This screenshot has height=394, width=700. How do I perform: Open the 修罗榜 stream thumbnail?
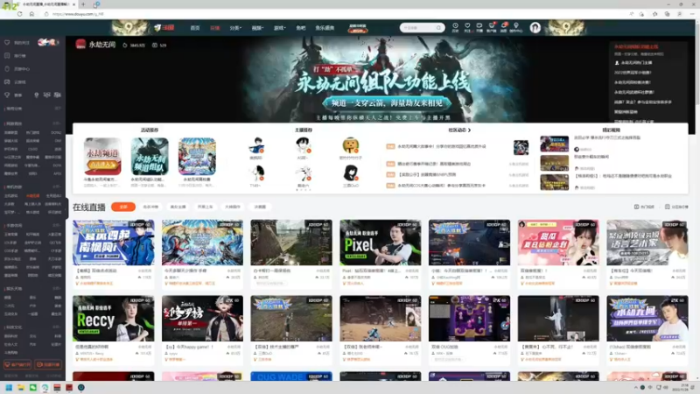202,319
